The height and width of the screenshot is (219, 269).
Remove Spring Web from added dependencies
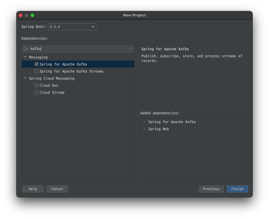[145, 129]
